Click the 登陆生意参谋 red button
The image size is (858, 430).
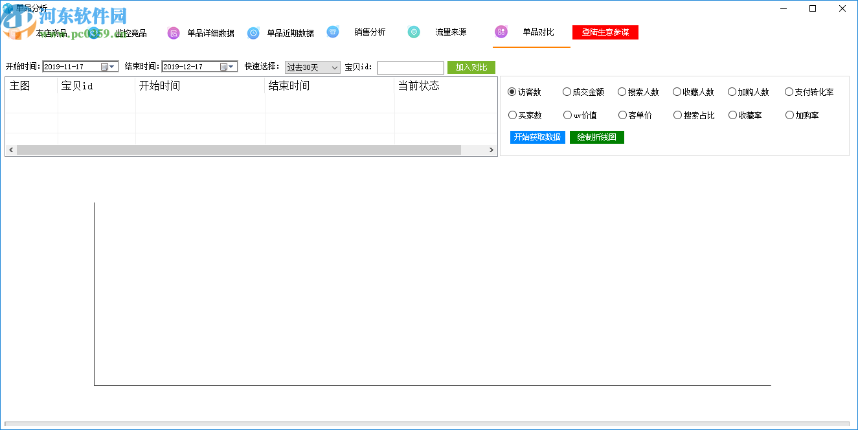click(x=605, y=31)
